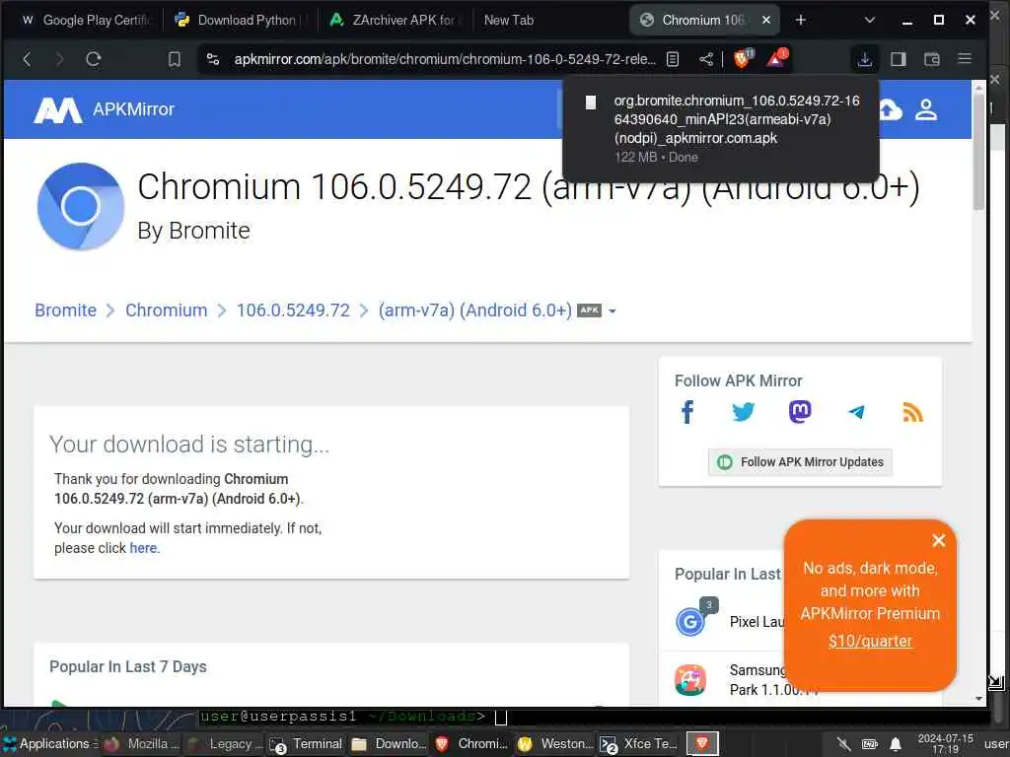This screenshot has width=1010, height=757.
Task: Click the clock showing 2024-07-15
Action: (x=945, y=744)
